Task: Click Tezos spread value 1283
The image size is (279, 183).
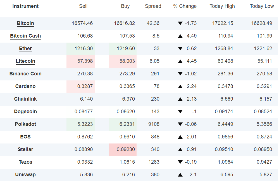Action: (154, 162)
